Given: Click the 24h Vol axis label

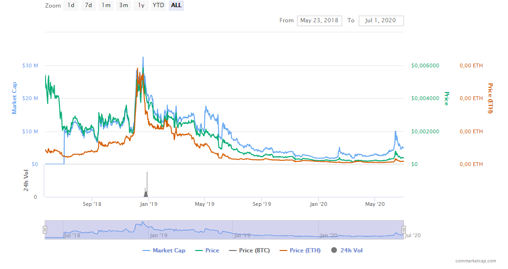Looking at the screenshot, I should click(26, 181).
